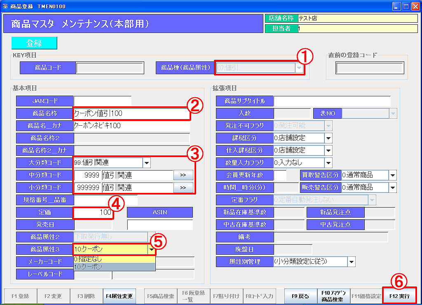Screen dimensions: 422x305
Task: Open F10 アマゾン商品検索
Action: (x=333, y=296)
